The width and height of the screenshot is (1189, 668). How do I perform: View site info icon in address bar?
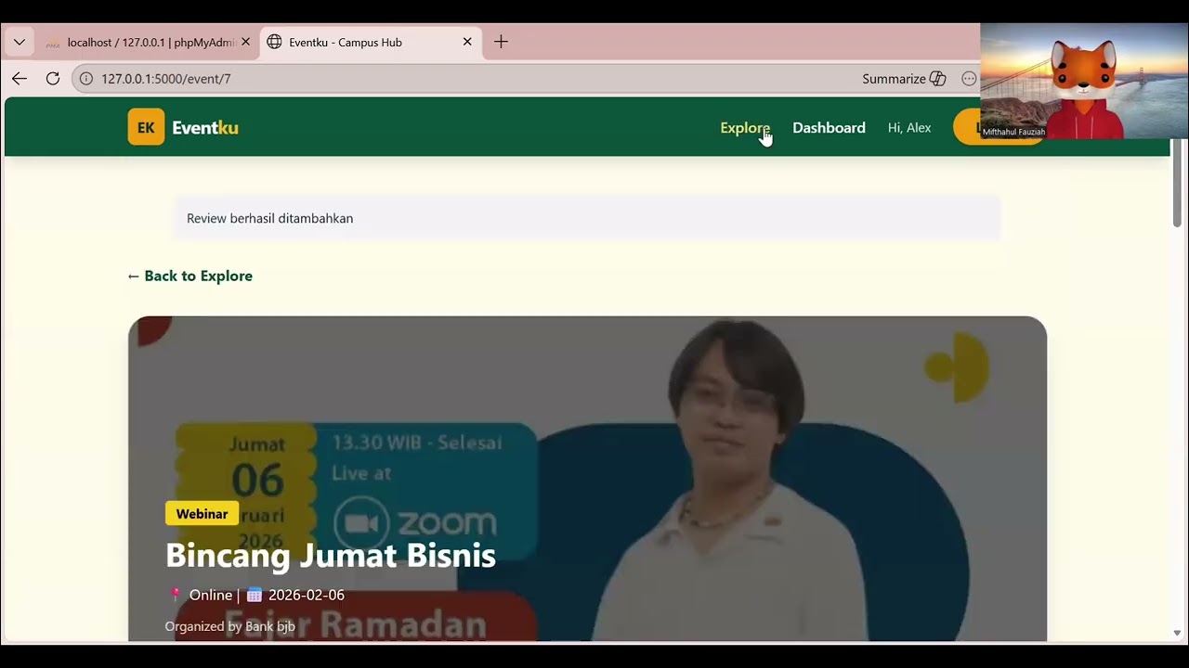(x=86, y=79)
